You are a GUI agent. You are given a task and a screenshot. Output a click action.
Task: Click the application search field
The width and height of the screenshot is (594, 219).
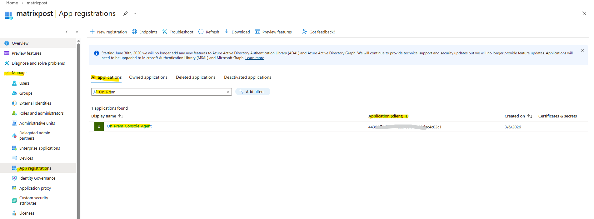point(161,92)
